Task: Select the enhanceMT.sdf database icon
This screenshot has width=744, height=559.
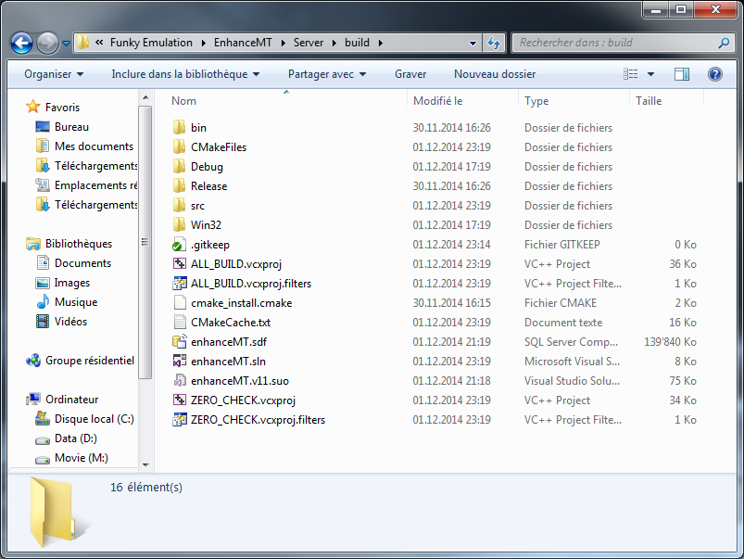Action: point(180,342)
